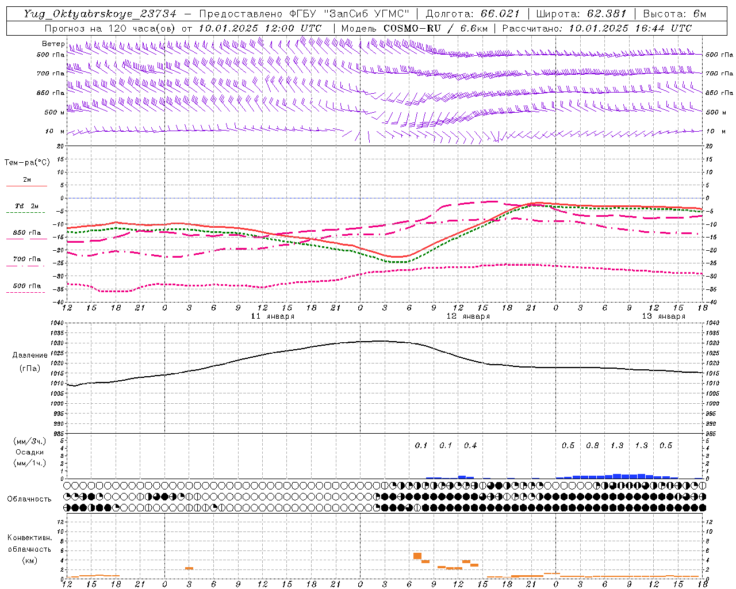Click the forecast start 10.01.2025 12:00 UTC
Screen dimensions: 736x589
[x=259, y=28]
